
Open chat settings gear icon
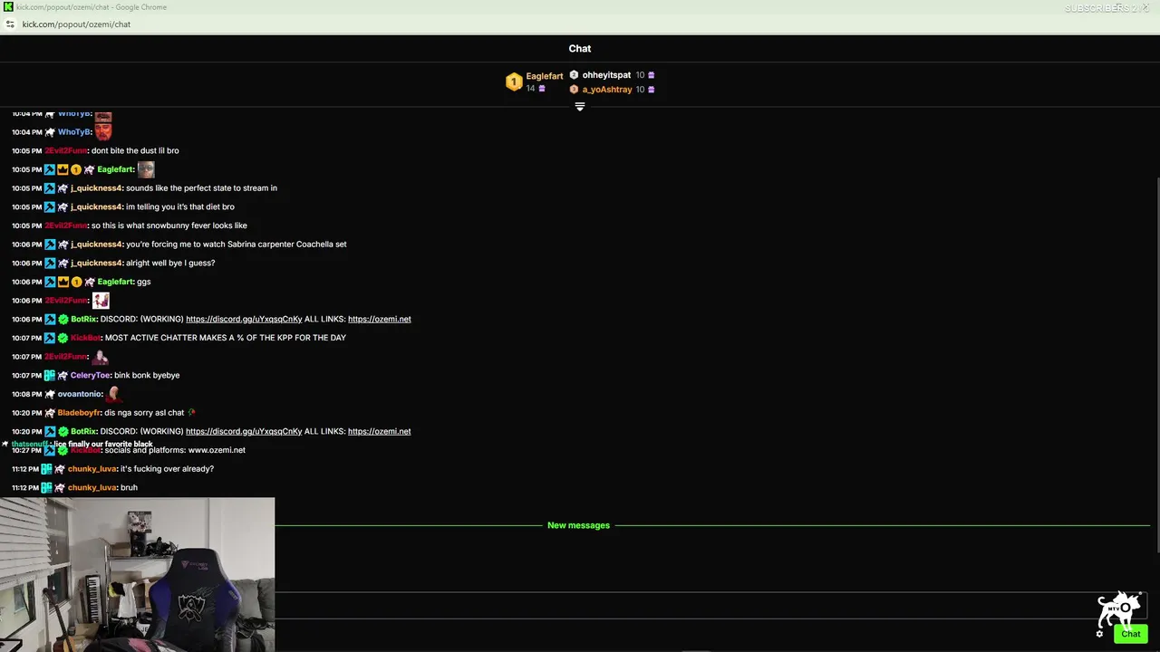[x=1099, y=634]
